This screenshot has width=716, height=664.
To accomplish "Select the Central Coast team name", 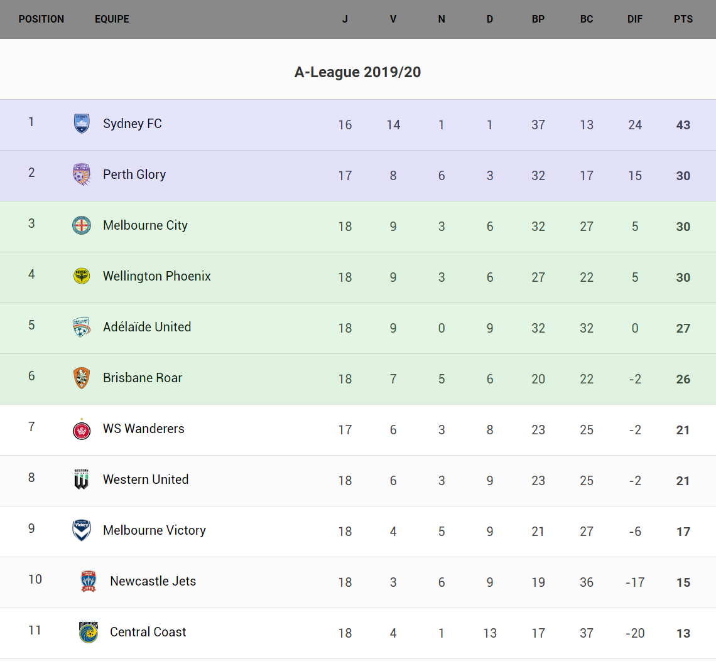I will pos(148,632).
